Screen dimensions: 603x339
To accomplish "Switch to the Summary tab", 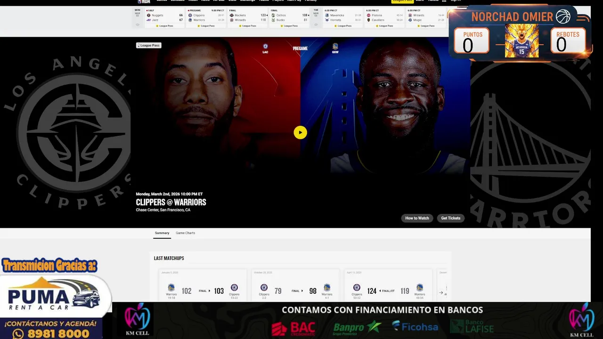I will point(162,233).
